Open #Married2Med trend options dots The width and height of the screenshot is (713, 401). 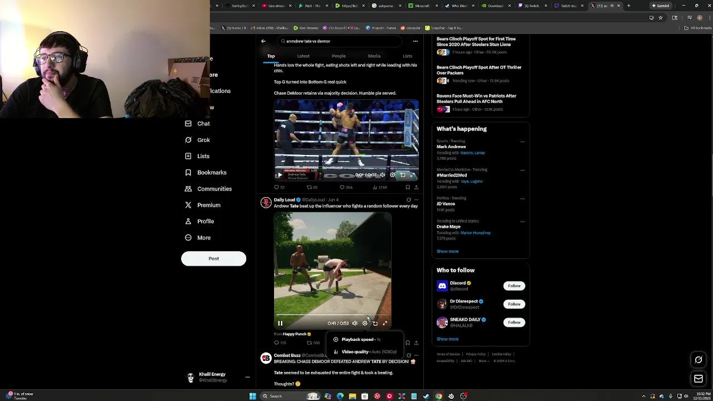[x=522, y=170]
